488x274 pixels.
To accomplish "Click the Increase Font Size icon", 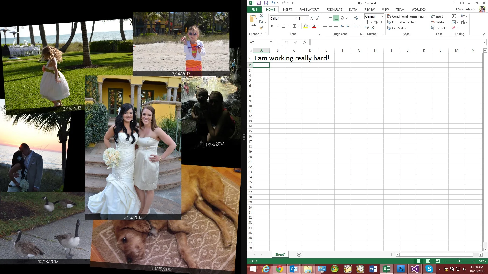I will pyautogui.click(x=312, y=18).
